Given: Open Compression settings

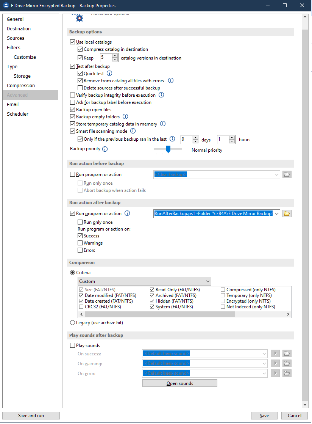Looking at the screenshot, I should (x=21, y=85).
